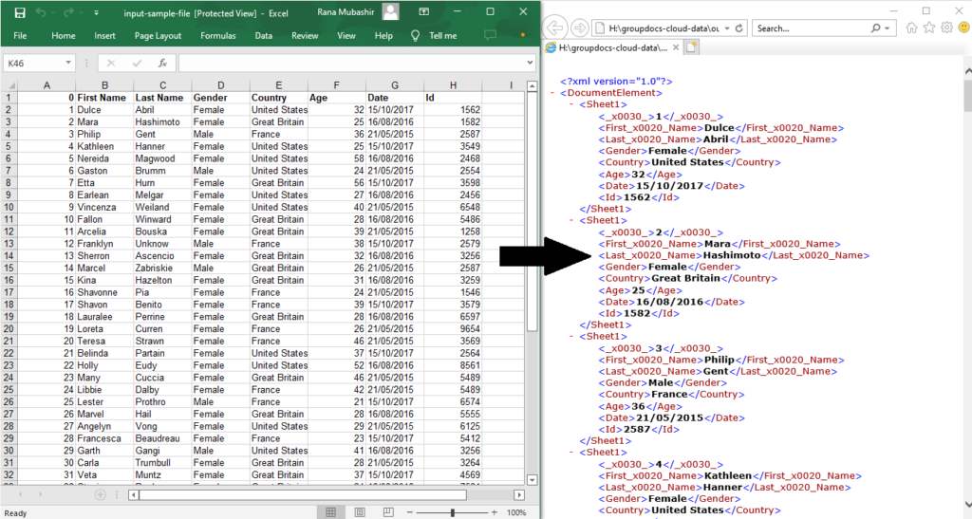
Task: Click cell containing Hashimoto
Action: pos(162,122)
